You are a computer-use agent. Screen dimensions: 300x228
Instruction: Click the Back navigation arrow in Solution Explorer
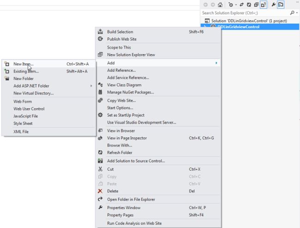click(205, 5)
